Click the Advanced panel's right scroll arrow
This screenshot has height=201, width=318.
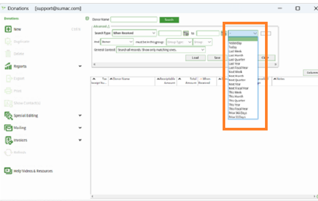point(276,64)
